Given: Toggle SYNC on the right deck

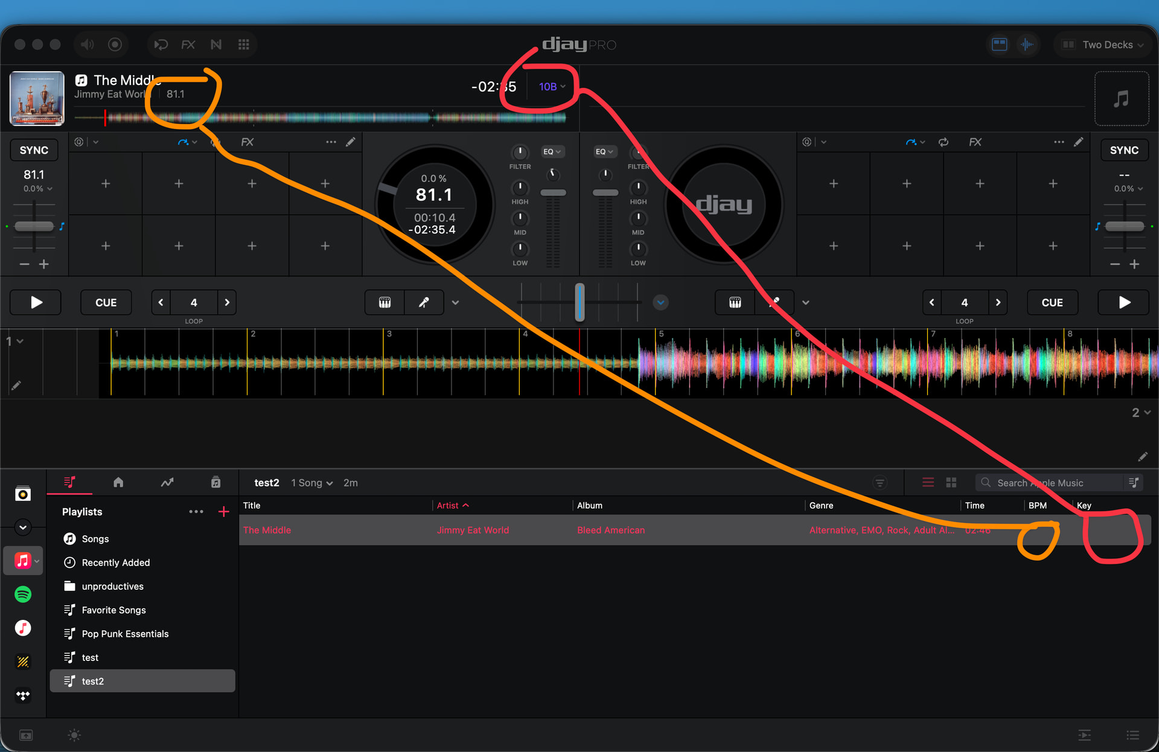Looking at the screenshot, I should 1124,150.
